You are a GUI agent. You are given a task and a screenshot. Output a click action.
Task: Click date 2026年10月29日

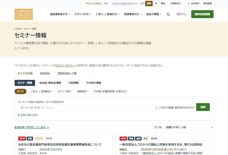(51, 150)
